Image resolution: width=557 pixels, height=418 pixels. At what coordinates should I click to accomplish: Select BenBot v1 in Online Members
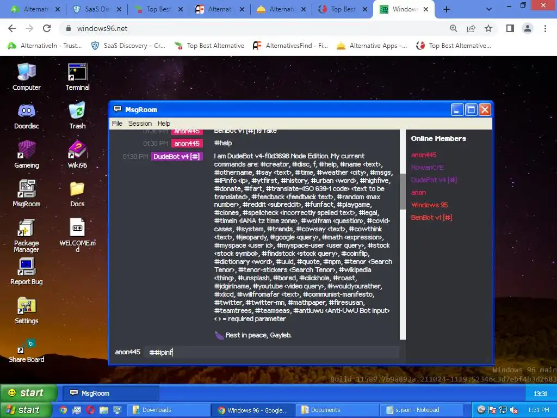pos(431,218)
